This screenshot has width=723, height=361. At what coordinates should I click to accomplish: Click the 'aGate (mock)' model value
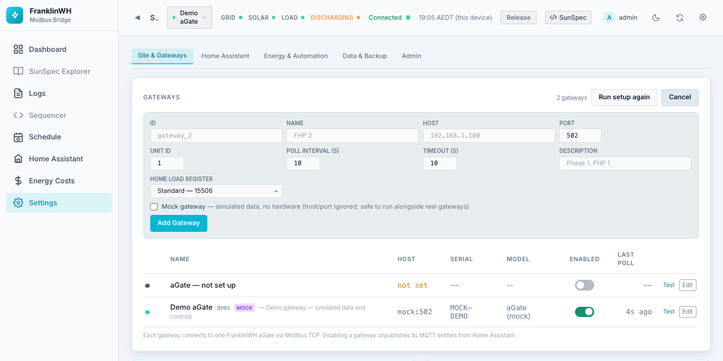[x=517, y=312]
